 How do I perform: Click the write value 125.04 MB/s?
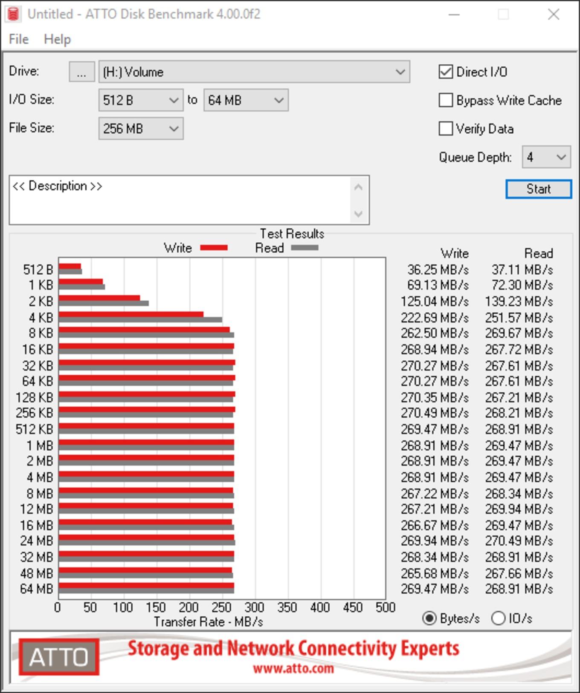435,302
